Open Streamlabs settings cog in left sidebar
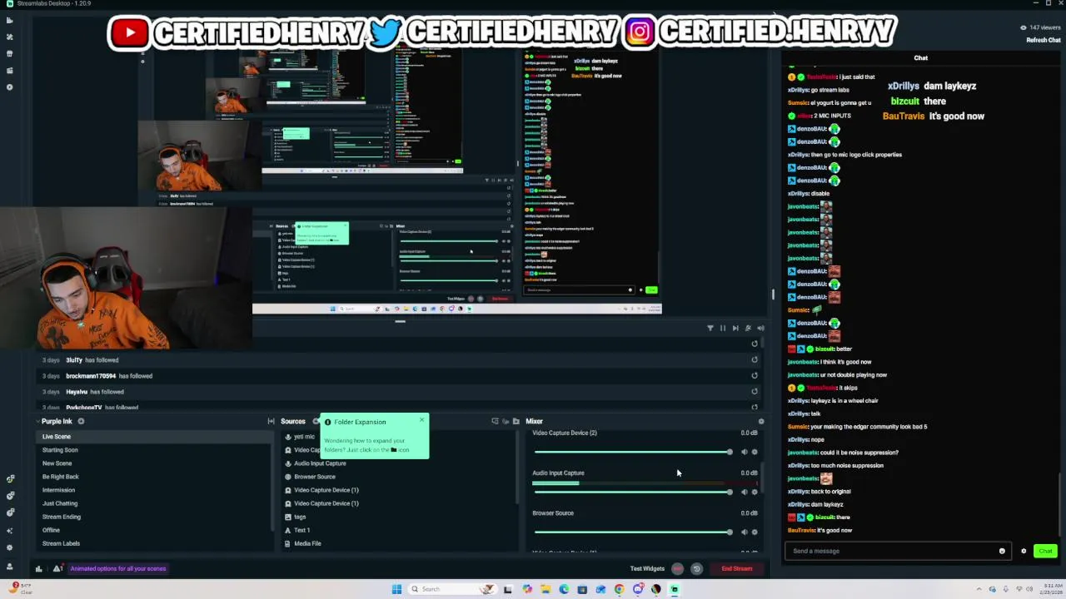The image size is (1066, 599). coord(10,547)
